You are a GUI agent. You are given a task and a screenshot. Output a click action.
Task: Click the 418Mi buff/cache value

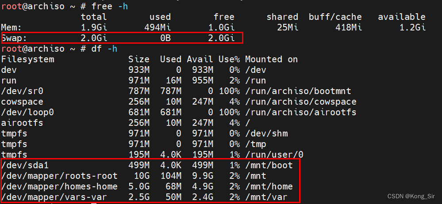point(349,27)
